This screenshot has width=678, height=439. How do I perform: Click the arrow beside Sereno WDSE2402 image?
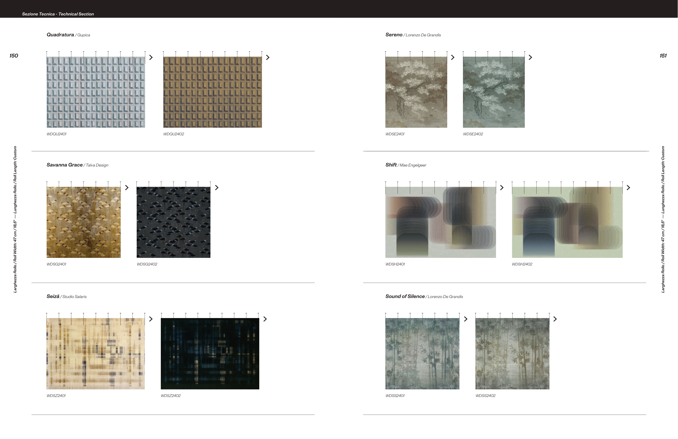point(530,57)
